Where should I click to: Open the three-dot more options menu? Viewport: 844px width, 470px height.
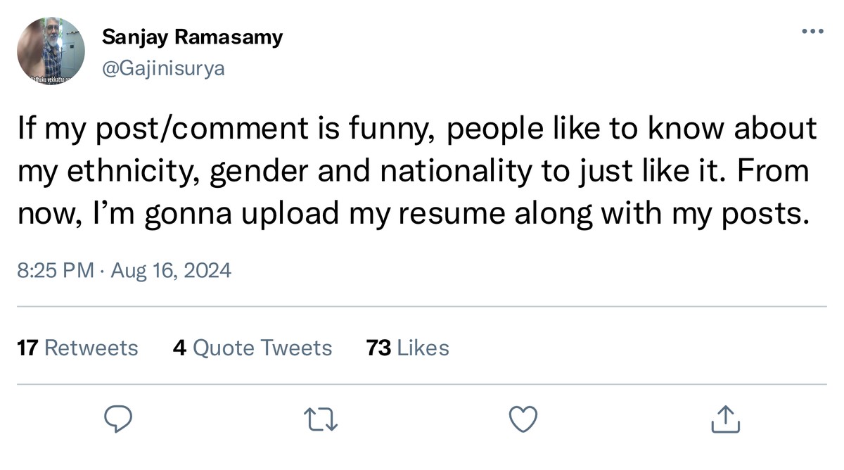[x=812, y=31]
